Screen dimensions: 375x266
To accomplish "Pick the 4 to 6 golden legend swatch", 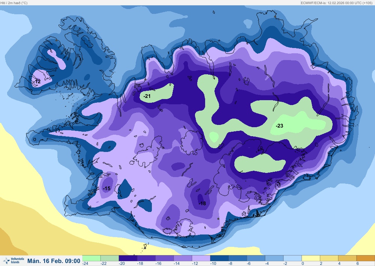I will [x=348, y=258].
